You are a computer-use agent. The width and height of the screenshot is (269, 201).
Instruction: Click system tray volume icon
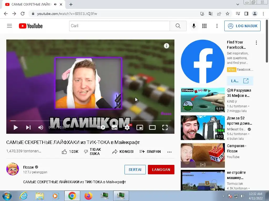pyautogui.click(x=242, y=196)
